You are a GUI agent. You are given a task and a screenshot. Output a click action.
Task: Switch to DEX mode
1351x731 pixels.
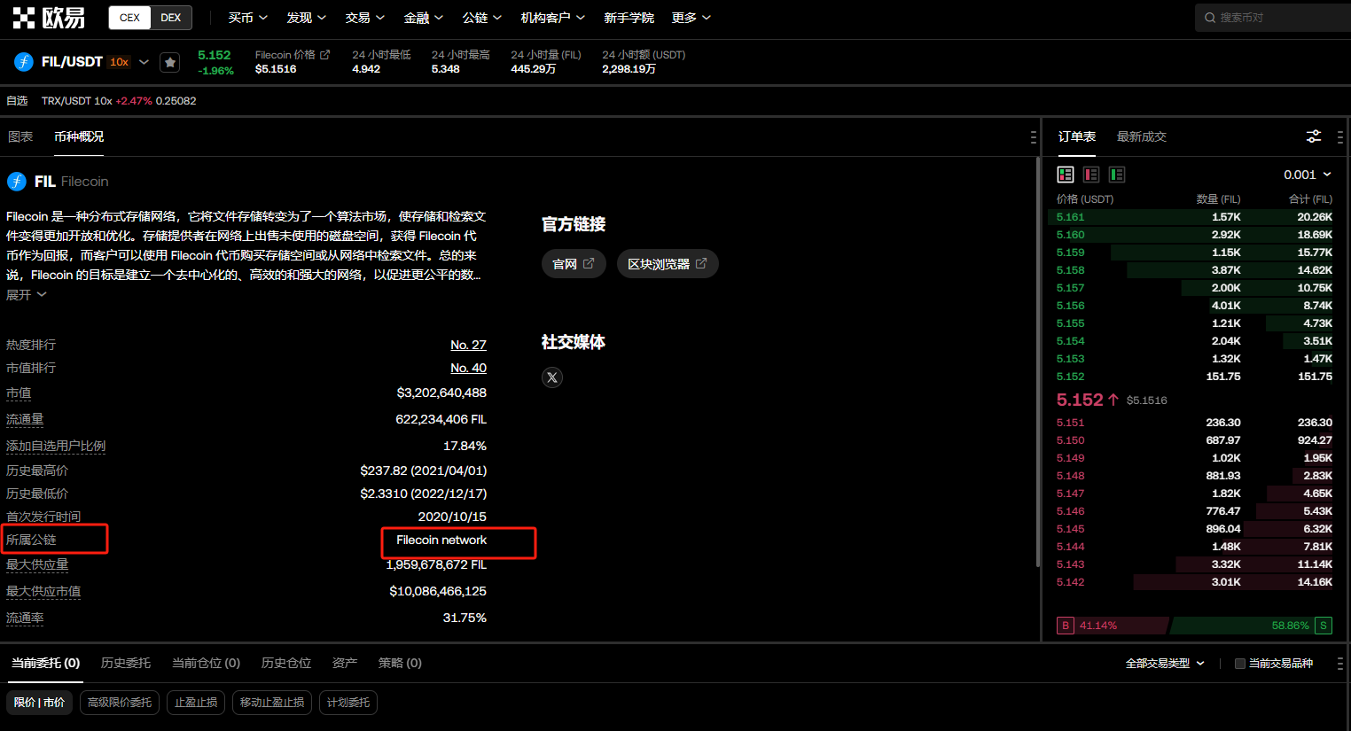tap(171, 18)
